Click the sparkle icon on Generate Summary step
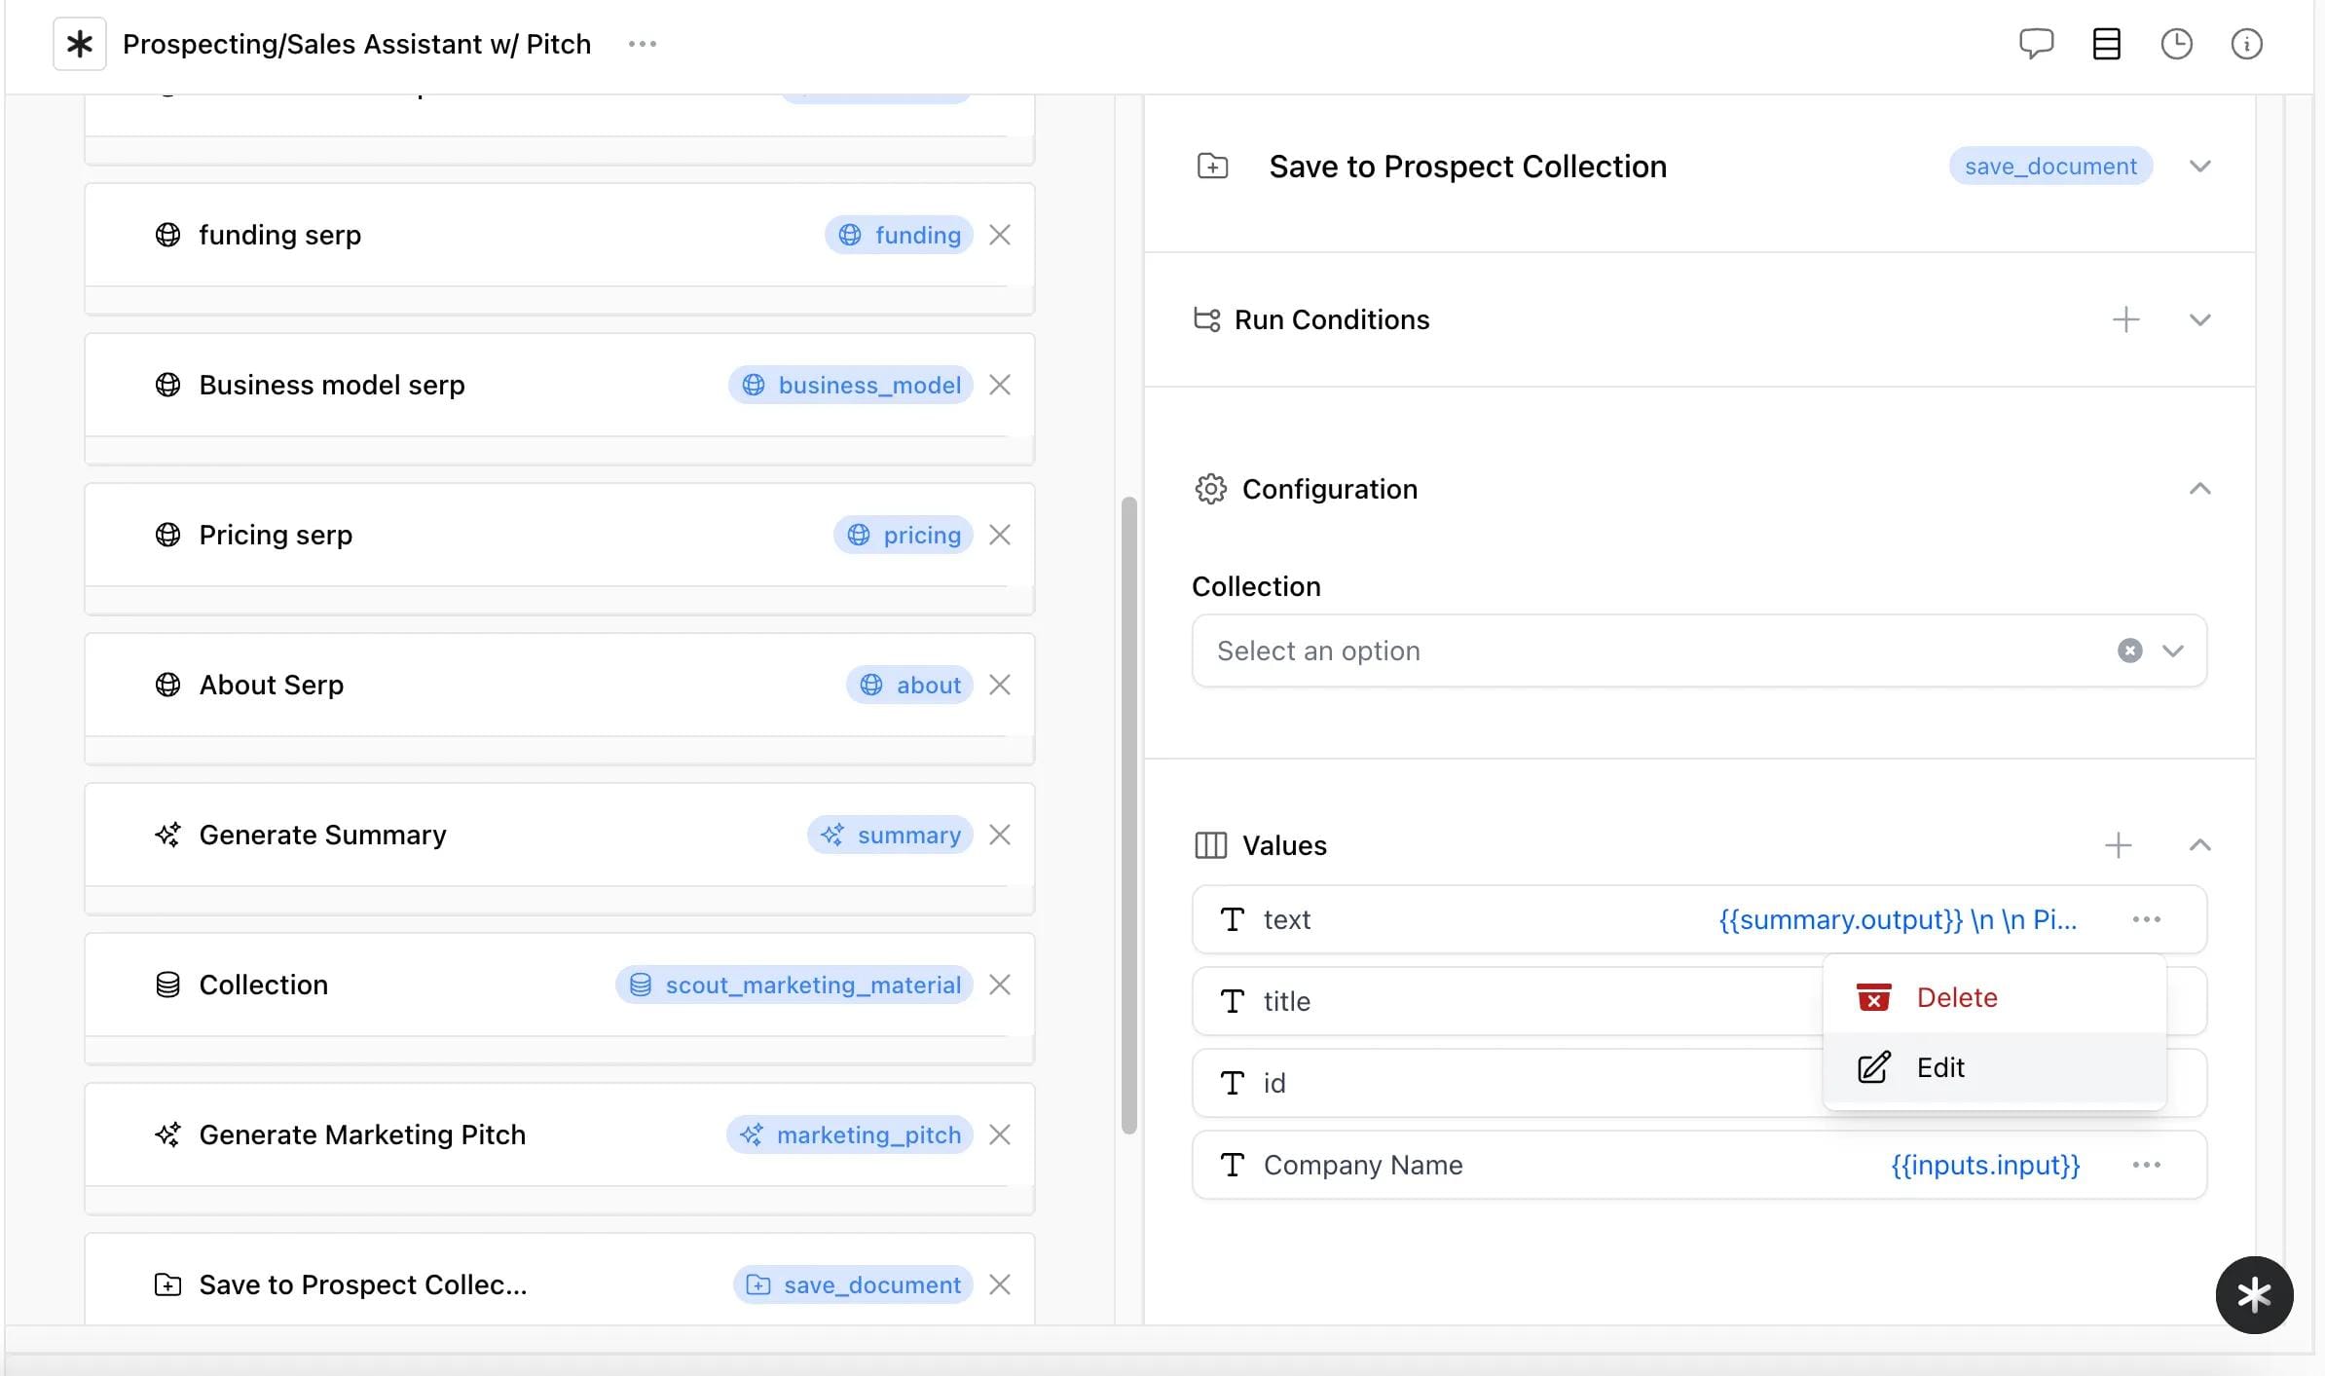Viewport: 2325px width, 1376px height. 167,835
